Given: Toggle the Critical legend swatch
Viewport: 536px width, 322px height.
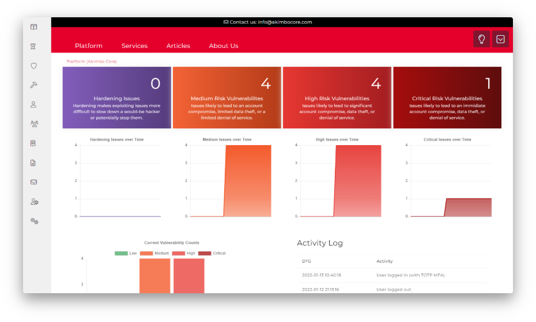Looking at the screenshot, I should tap(205, 253).
